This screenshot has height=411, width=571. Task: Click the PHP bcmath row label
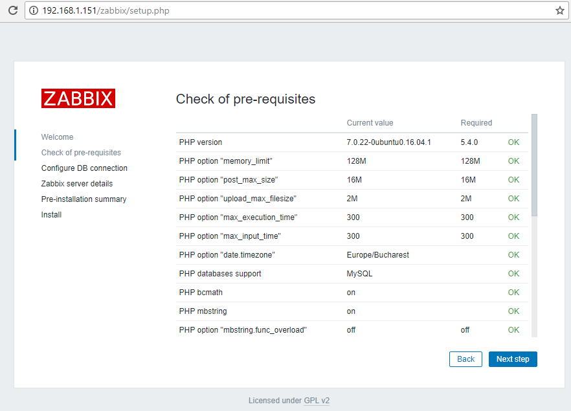pos(201,293)
